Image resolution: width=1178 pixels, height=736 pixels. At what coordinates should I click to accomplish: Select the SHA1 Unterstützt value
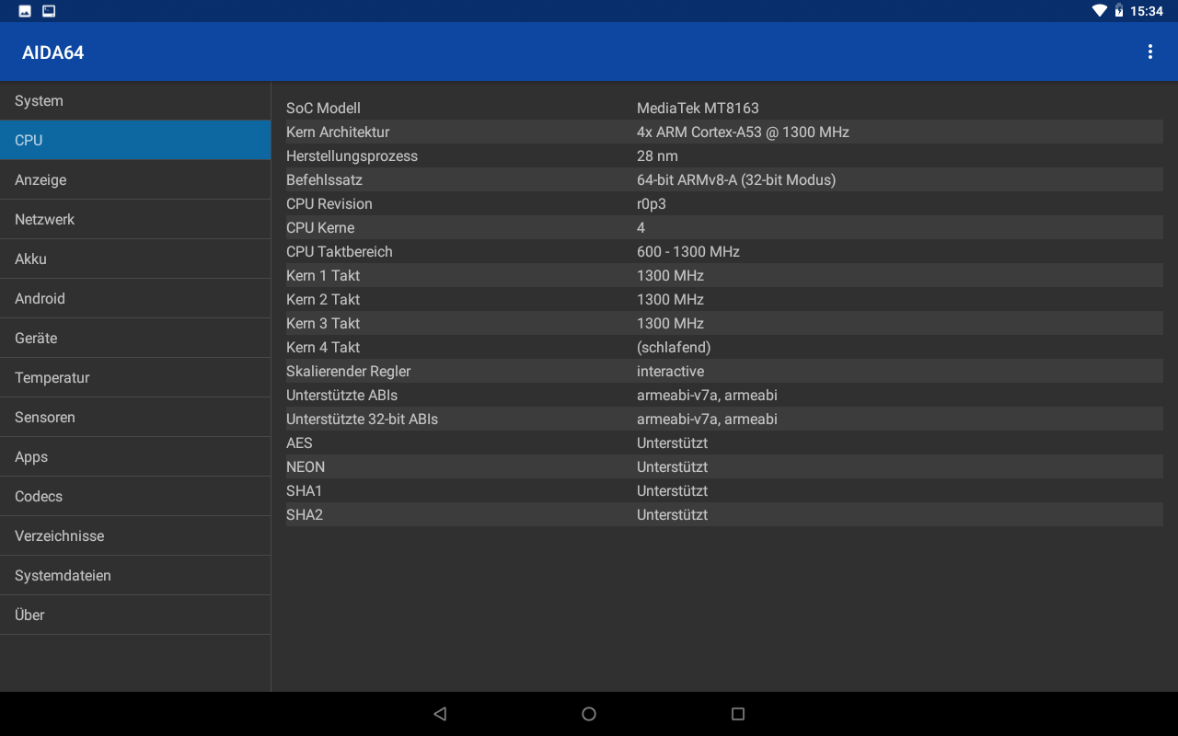(672, 491)
